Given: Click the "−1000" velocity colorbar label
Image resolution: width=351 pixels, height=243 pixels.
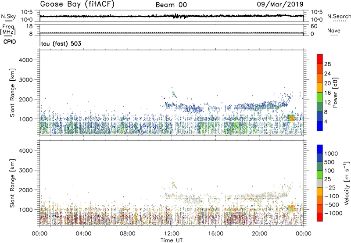Looking at the screenshot, I should 333,213.
